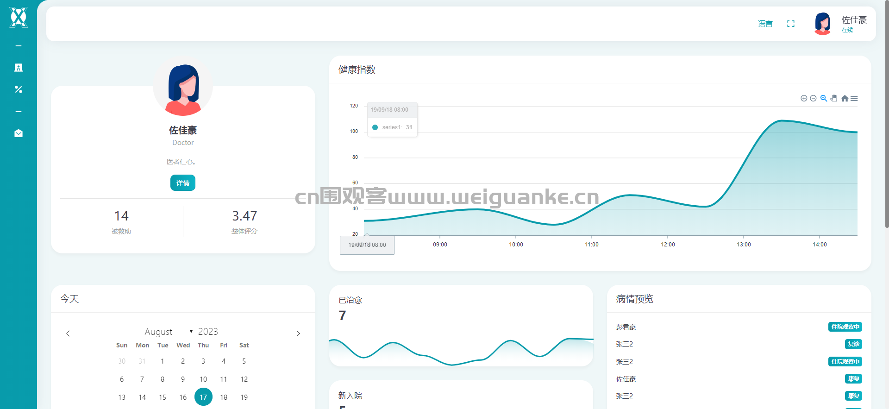Zoom in on health chart
Image resolution: width=889 pixels, height=409 pixels.
[804, 98]
